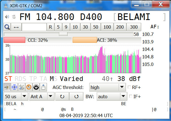This screenshot has width=171, height=121.
Task: Click the speaker volume icon
Action: [x=7, y=17]
